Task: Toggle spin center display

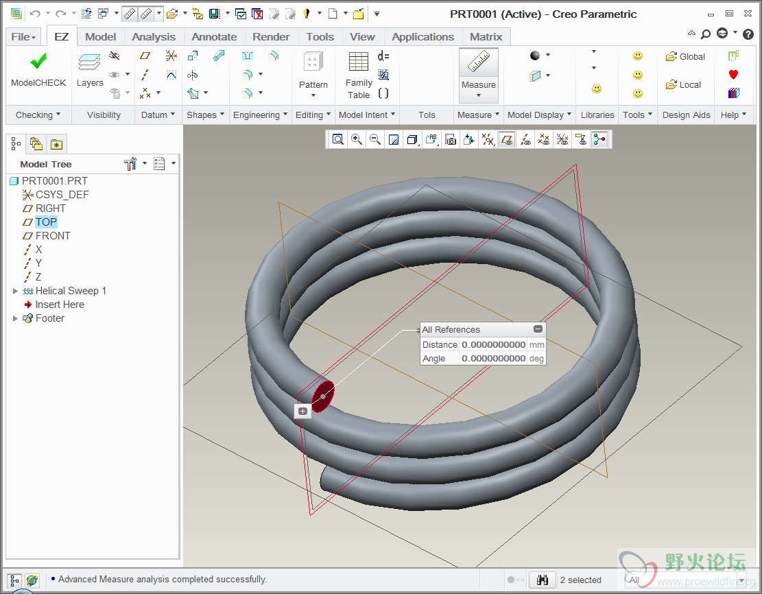Action: click(x=599, y=139)
